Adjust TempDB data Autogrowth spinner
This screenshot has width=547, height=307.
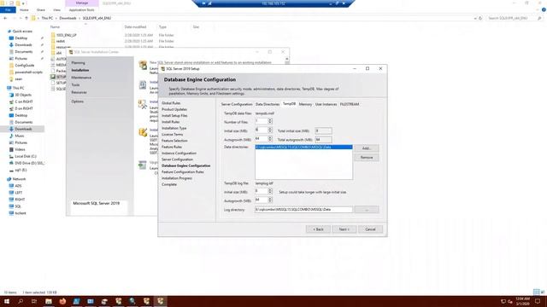(270, 138)
